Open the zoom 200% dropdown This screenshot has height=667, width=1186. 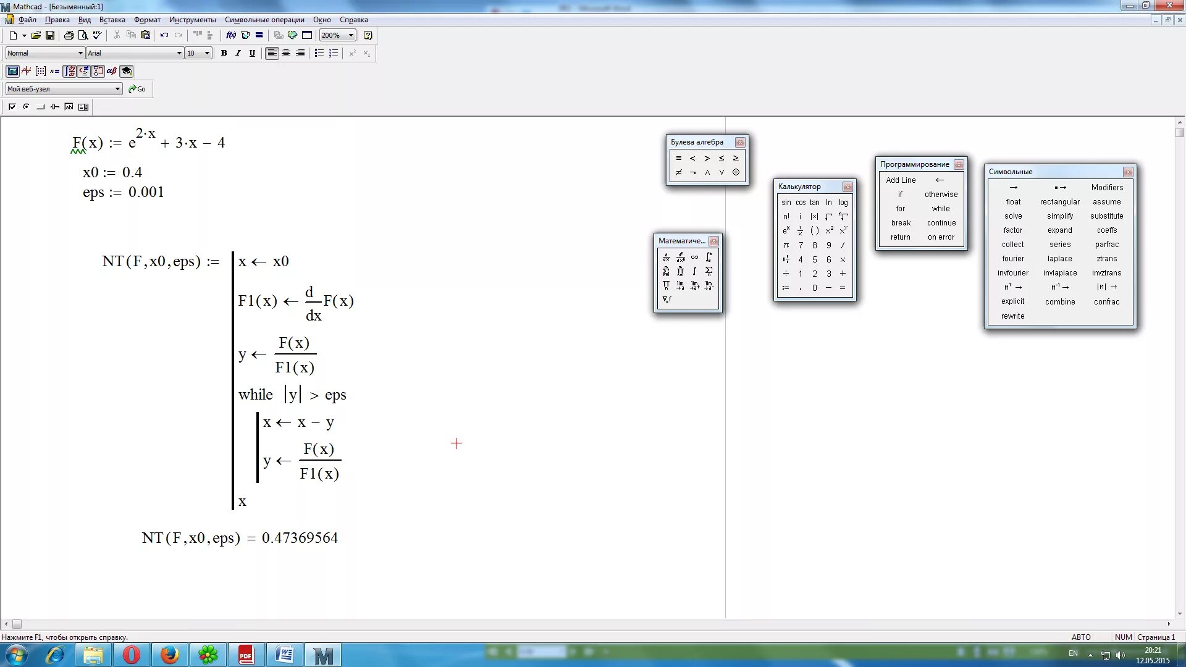pyautogui.click(x=351, y=35)
